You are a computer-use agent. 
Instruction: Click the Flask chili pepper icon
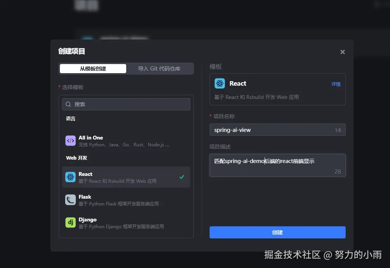click(70, 200)
